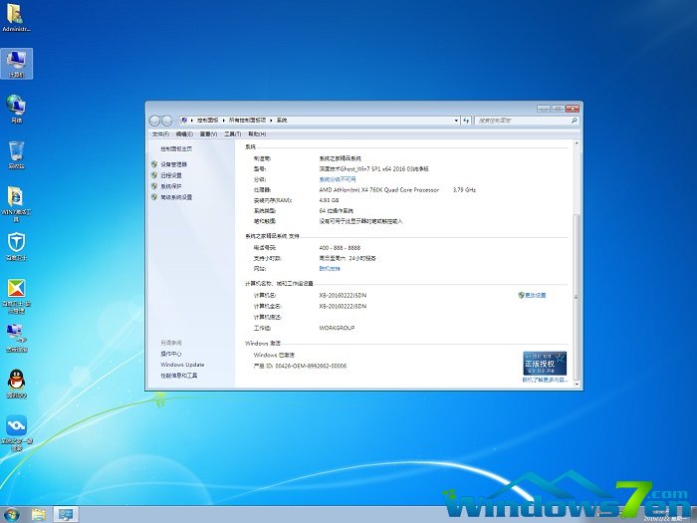Open 操作中心 Action Center link

pos(171,354)
